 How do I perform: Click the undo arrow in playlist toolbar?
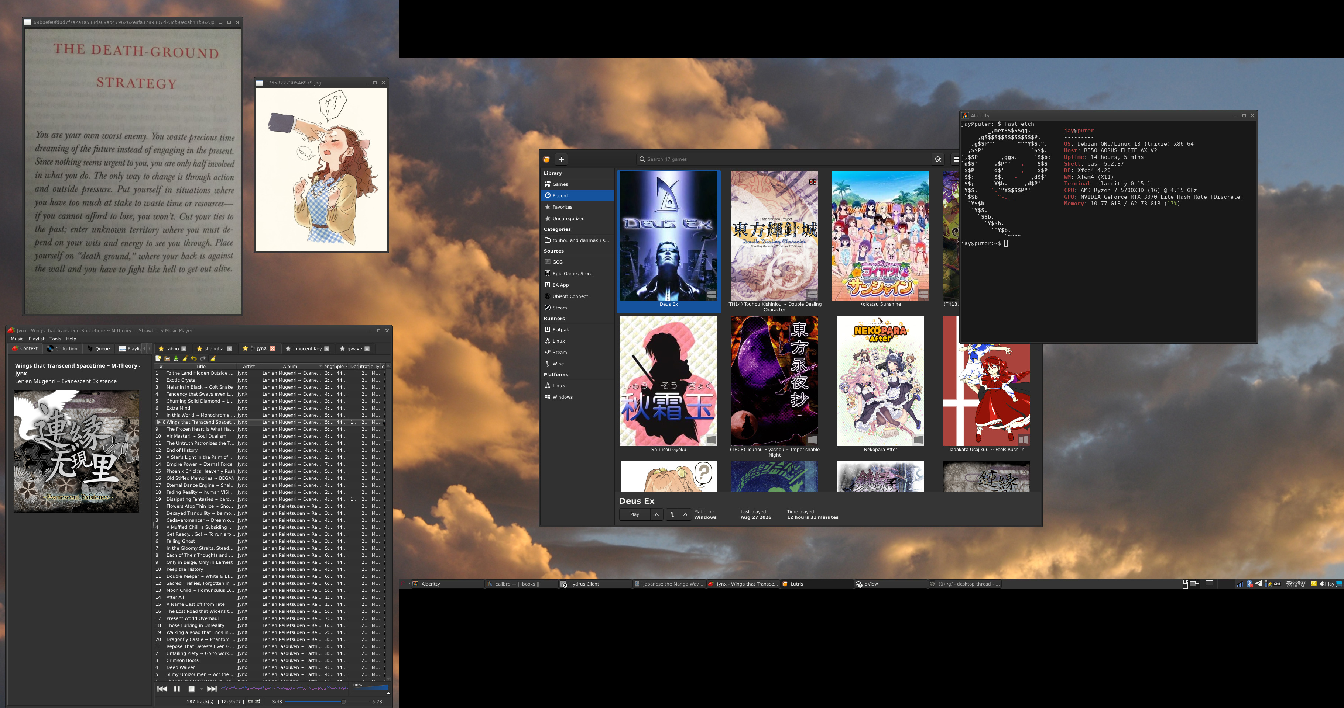(x=193, y=358)
